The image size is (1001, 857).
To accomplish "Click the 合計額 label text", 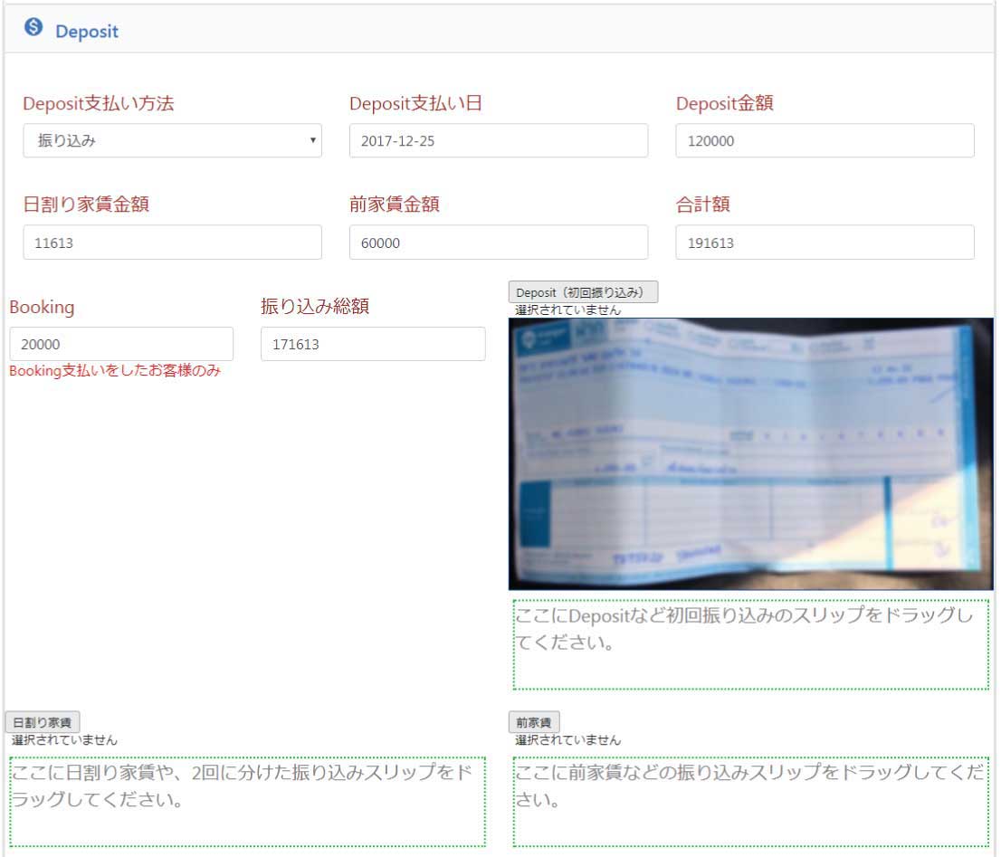I will pyautogui.click(x=702, y=205).
